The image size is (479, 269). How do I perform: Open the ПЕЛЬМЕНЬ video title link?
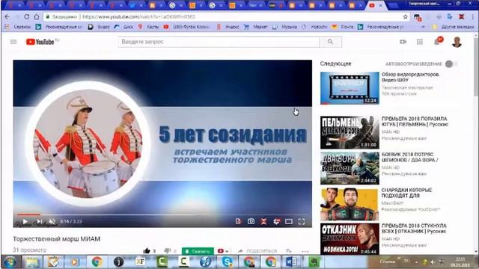[415, 121]
